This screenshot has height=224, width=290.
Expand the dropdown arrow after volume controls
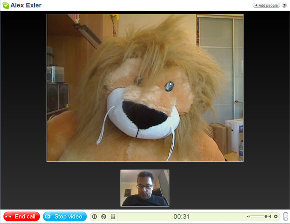(276, 216)
